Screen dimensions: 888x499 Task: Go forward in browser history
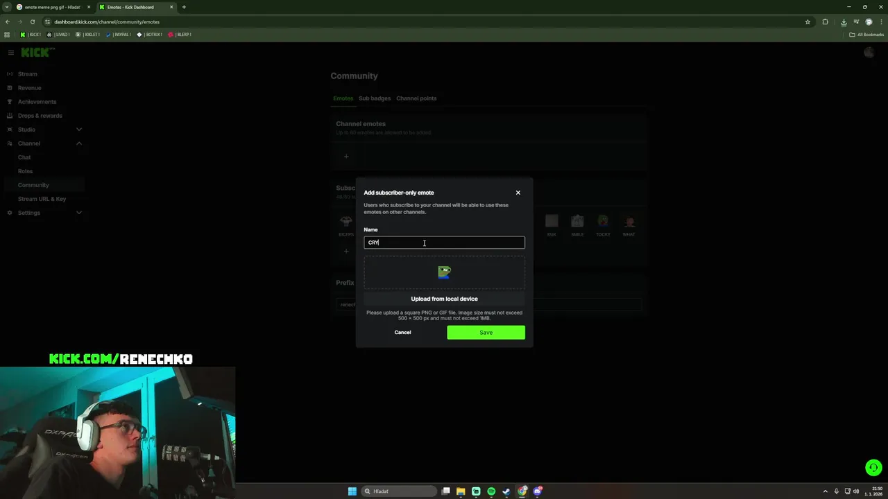coord(19,21)
